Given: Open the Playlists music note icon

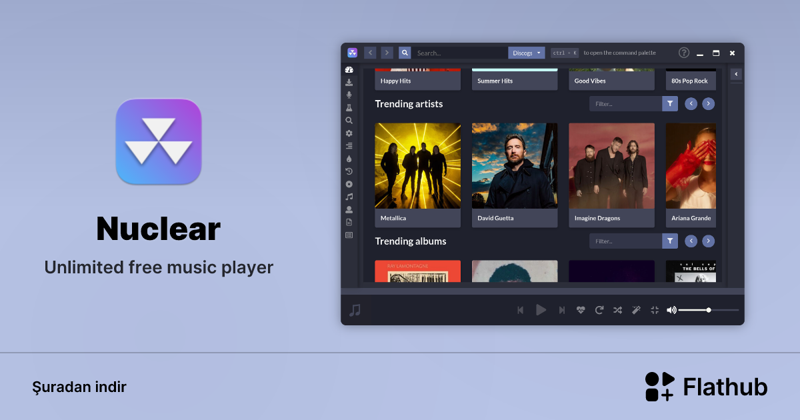Looking at the screenshot, I should tap(349, 197).
